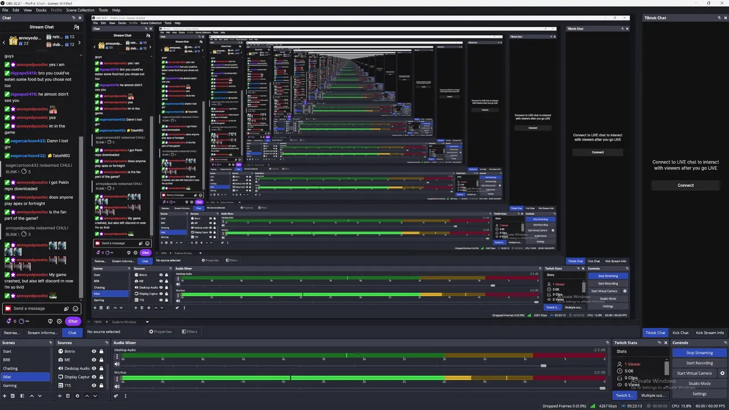Click channel points icon below main chat box

click(22, 321)
